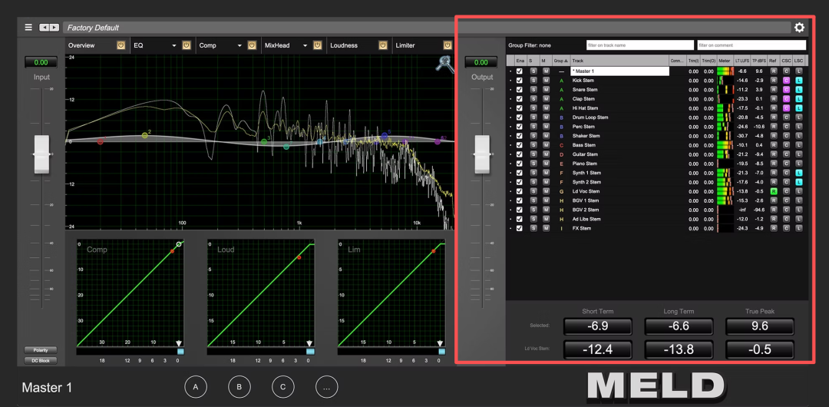
Task: Click the purple C button on Hi Hat Stem
Action: pos(786,108)
